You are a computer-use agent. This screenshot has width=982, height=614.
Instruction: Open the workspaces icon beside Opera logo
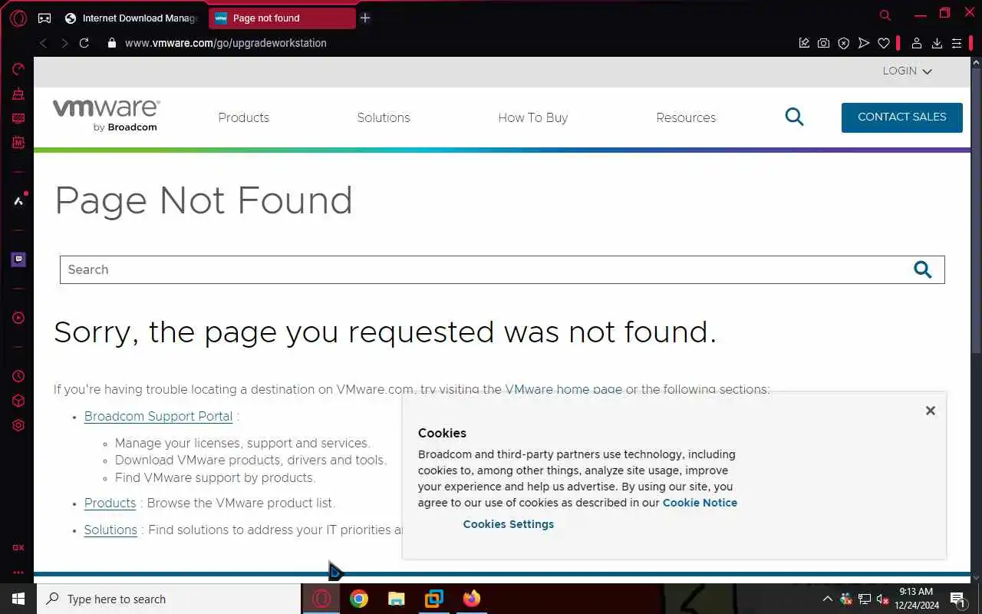coord(44,18)
